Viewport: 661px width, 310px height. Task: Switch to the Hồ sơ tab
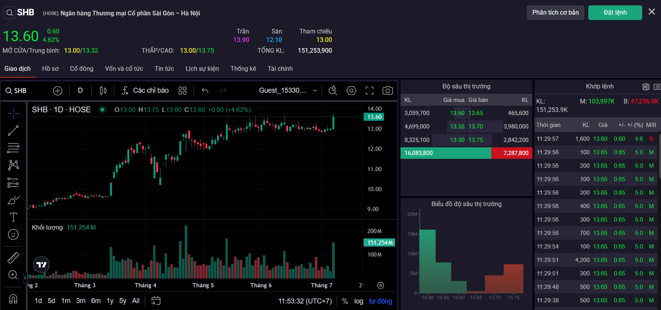point(50,69)
